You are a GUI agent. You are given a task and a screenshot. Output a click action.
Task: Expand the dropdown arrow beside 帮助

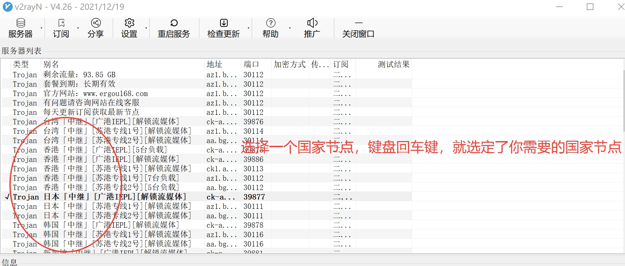click(289, 28)
